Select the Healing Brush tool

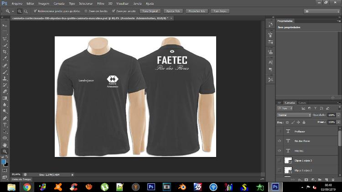pos(5,66)
